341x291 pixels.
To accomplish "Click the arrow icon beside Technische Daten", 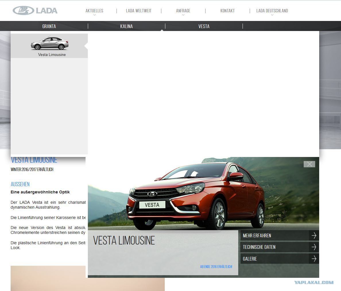I will tap(314, 247).
